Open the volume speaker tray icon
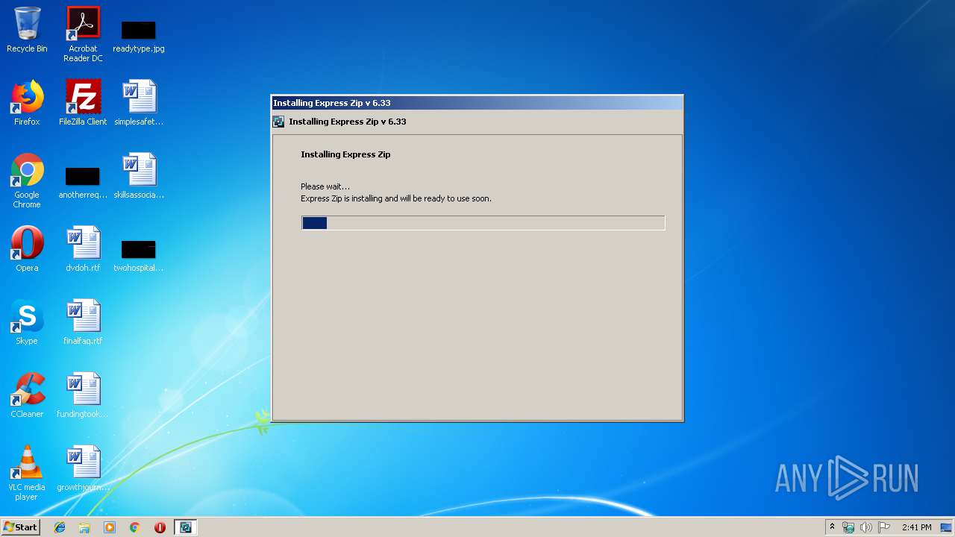The height and width of the screenshot is (537, 955). 866,527
